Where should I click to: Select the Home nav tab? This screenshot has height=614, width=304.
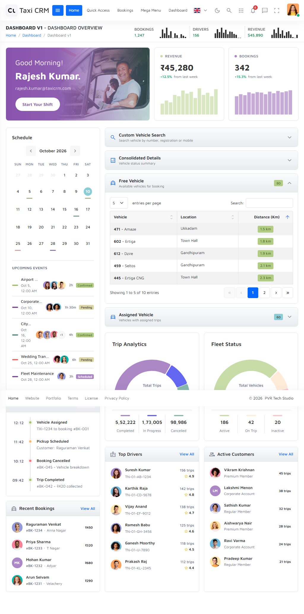tap(74, 10)
